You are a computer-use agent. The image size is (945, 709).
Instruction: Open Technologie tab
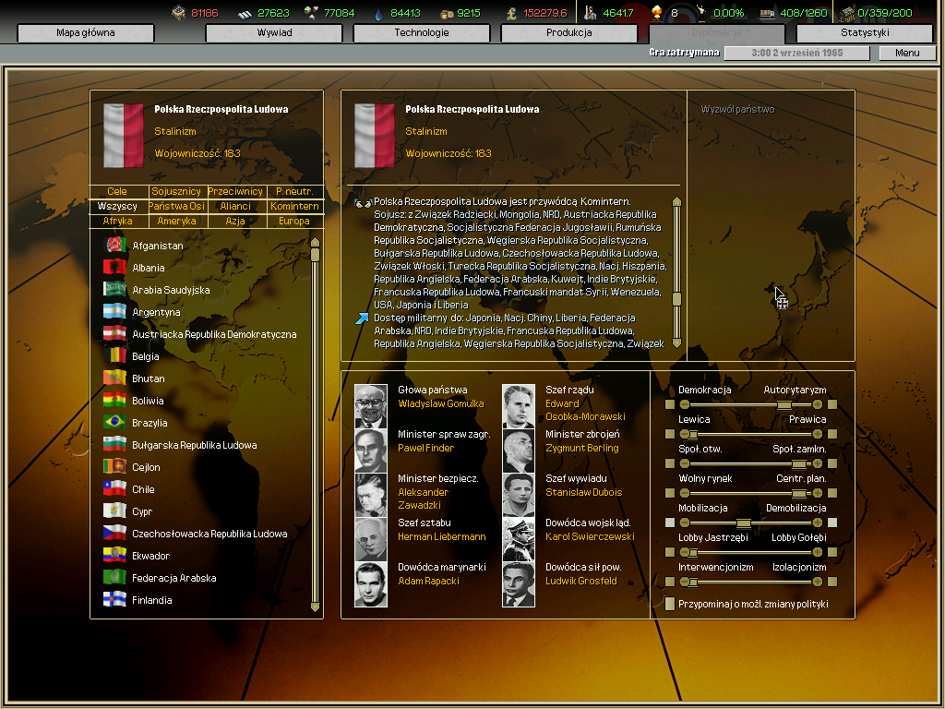421,32
